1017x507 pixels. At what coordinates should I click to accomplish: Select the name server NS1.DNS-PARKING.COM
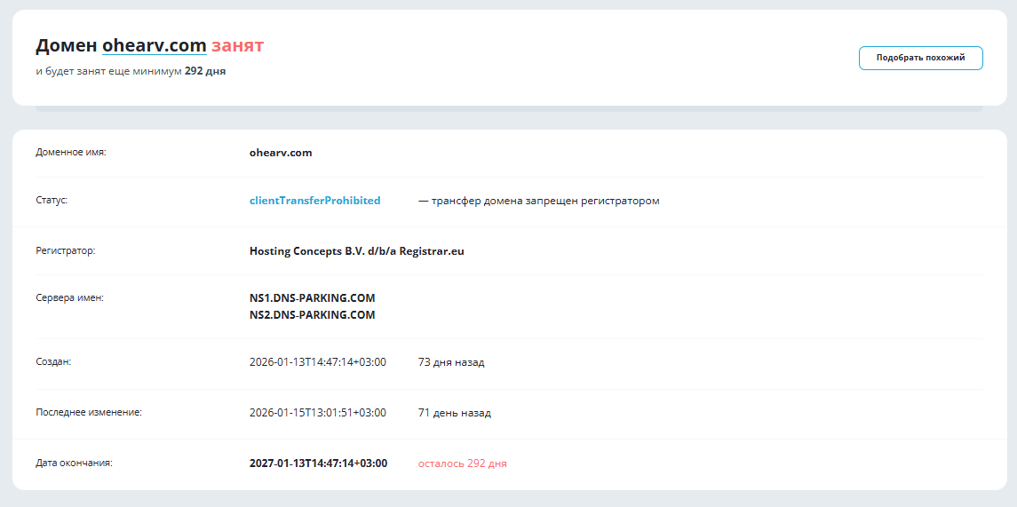[x=312, y=298]
